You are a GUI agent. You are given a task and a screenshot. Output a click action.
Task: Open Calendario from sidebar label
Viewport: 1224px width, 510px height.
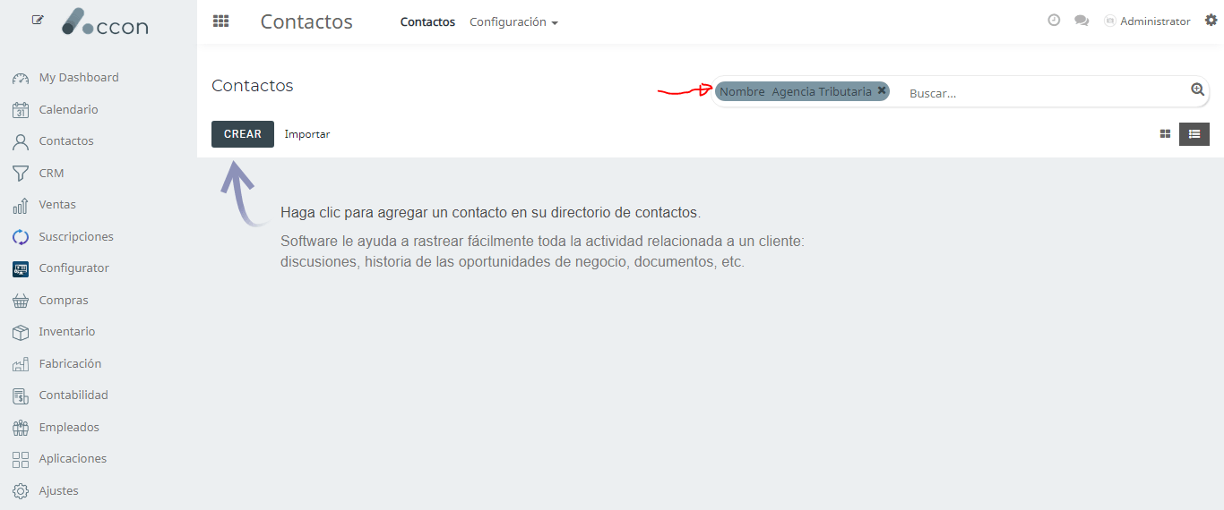(68, 110)
